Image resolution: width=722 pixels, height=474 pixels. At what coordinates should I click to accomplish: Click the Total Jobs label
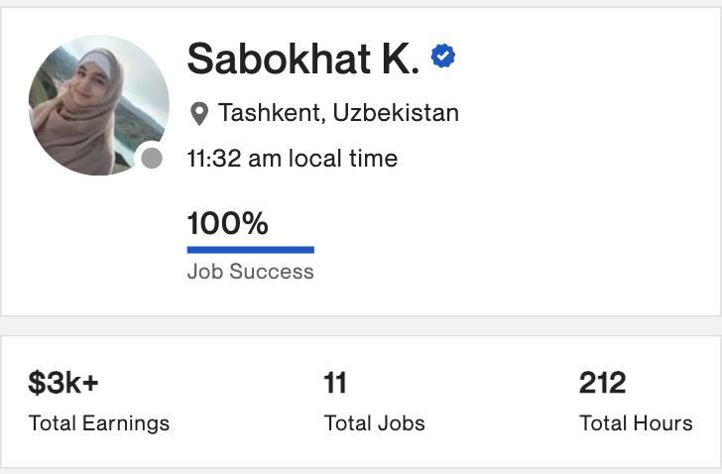point(374,423)
